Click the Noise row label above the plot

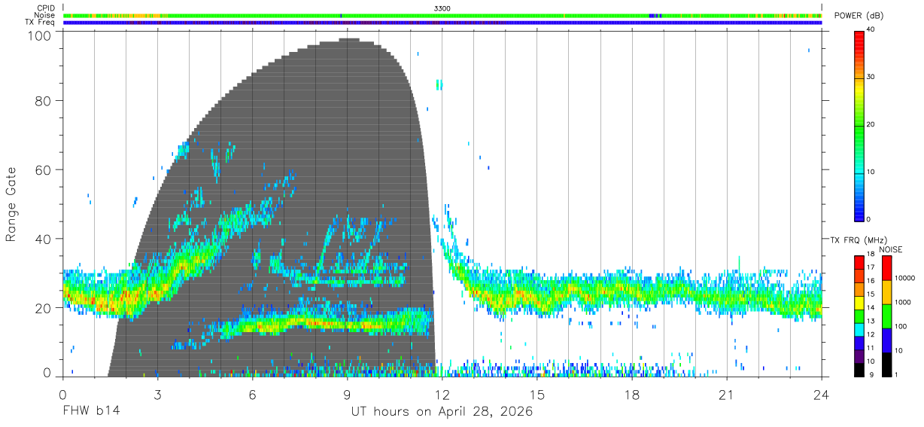click(x=45, y=15)
